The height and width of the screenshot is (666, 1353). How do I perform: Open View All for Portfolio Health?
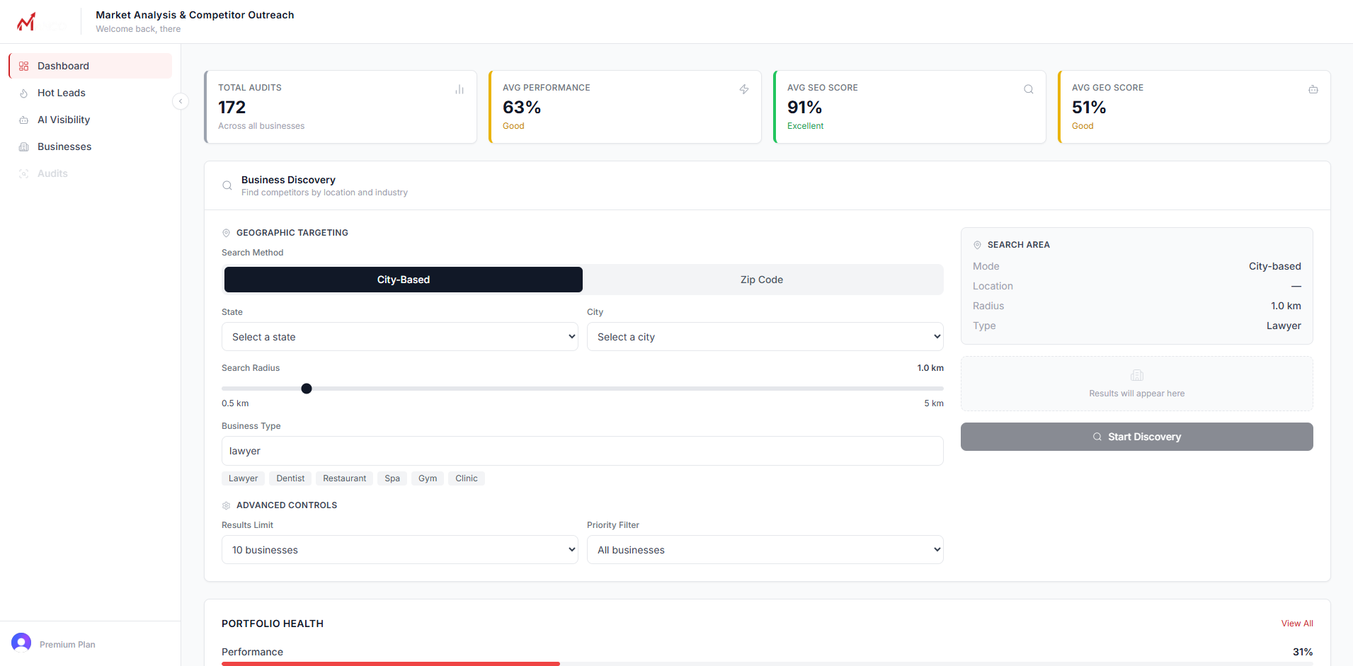click(1296, 624)
